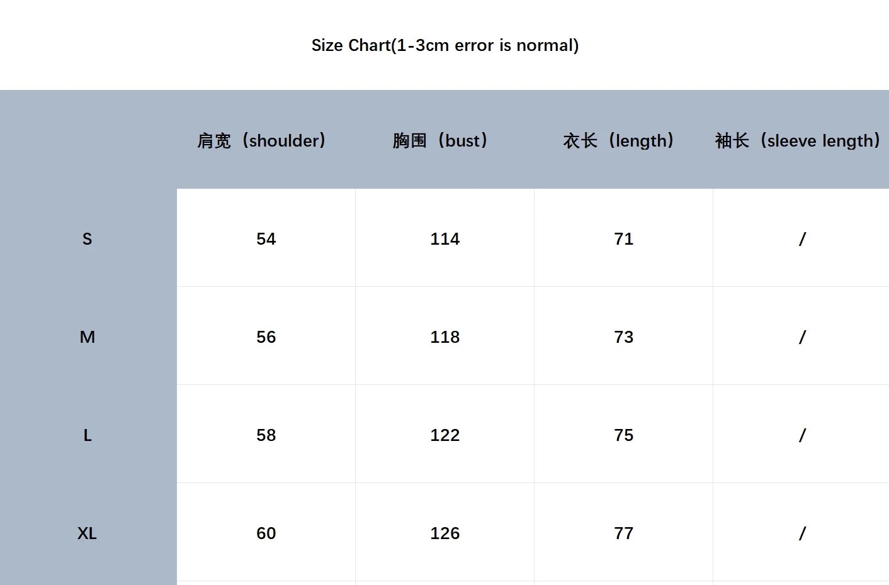Select length value 73 cell

point(623,337)
